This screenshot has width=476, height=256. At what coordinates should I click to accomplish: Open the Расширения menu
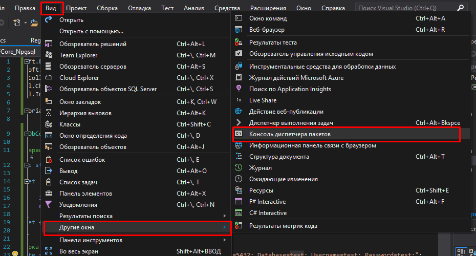click(268, 8)
